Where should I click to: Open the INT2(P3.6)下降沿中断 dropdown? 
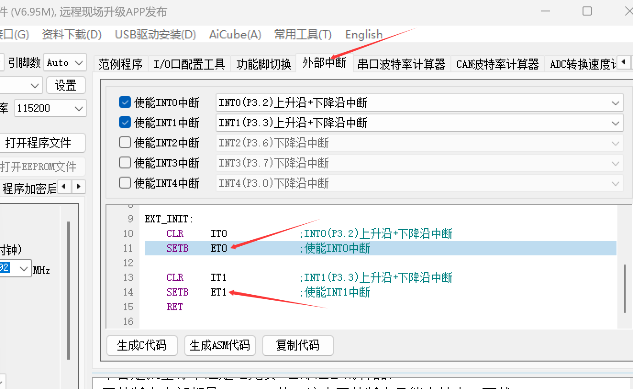(419, 143)
